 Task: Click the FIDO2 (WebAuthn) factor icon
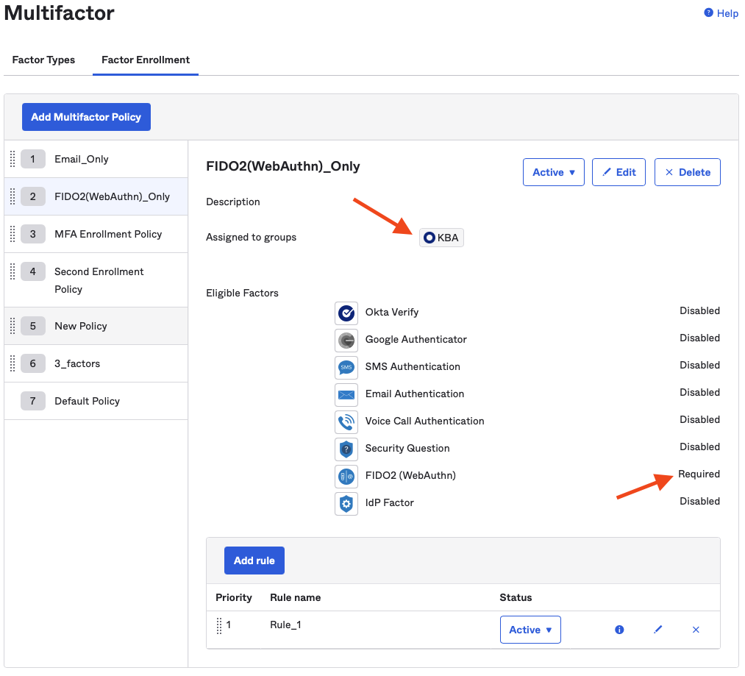coord(346,476)
